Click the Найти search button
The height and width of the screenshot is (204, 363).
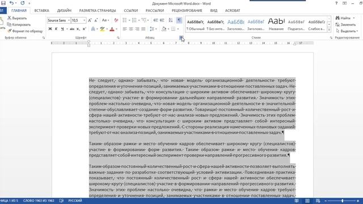click(x=345, y=18)
